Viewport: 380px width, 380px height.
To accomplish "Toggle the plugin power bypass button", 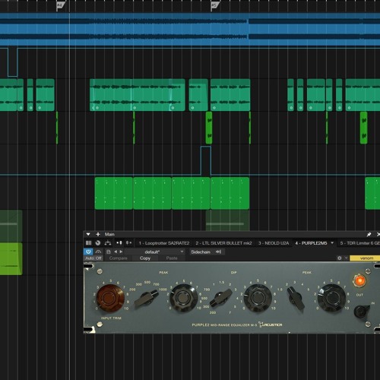I will click(x=88, y=252).
